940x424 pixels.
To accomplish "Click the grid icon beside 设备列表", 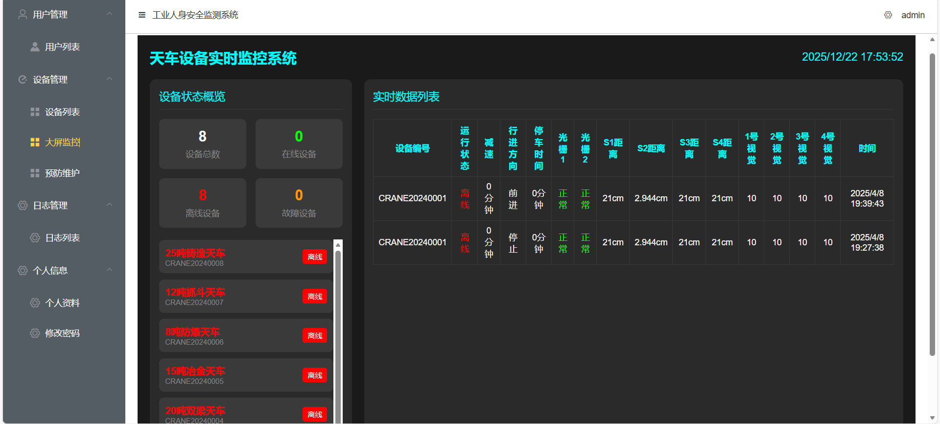I will tap(35, 112).
